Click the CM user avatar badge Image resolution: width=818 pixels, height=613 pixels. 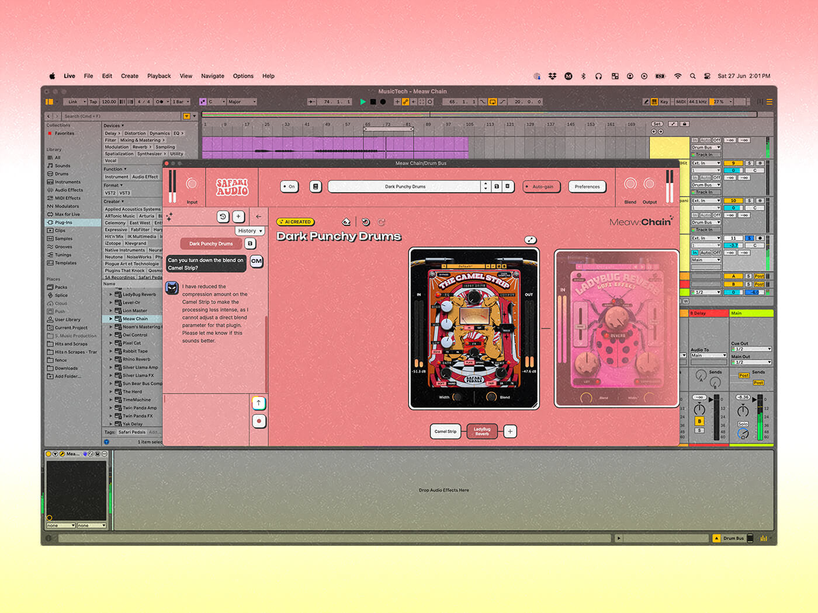[x=257, y=261]
